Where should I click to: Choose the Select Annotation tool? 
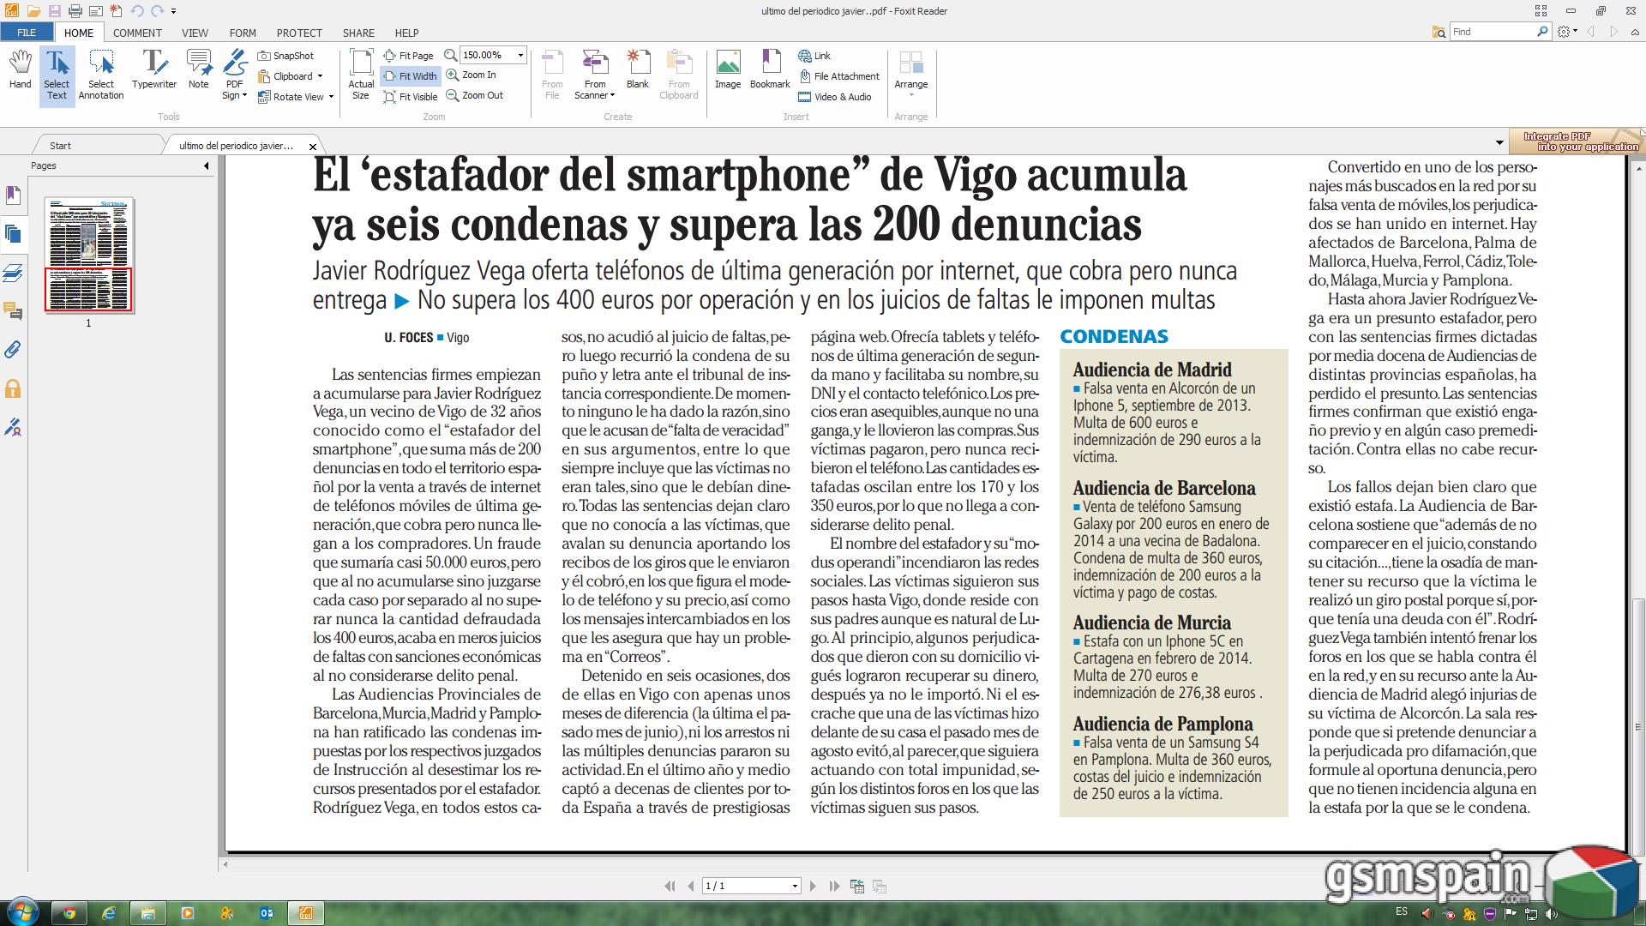click(x=101, y=75)
